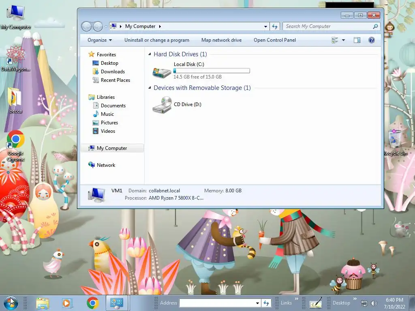Click Open Control Panel

275,40
